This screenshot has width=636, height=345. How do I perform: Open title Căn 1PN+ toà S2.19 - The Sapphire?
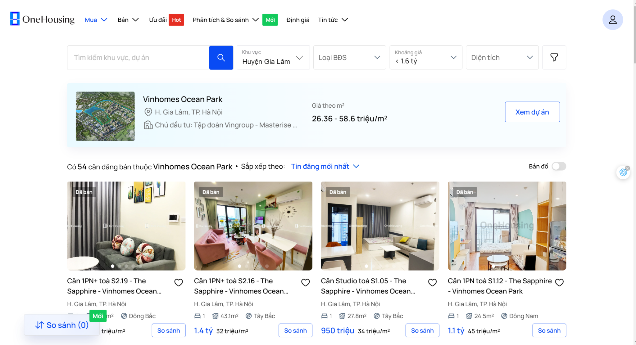pos(114,286)
